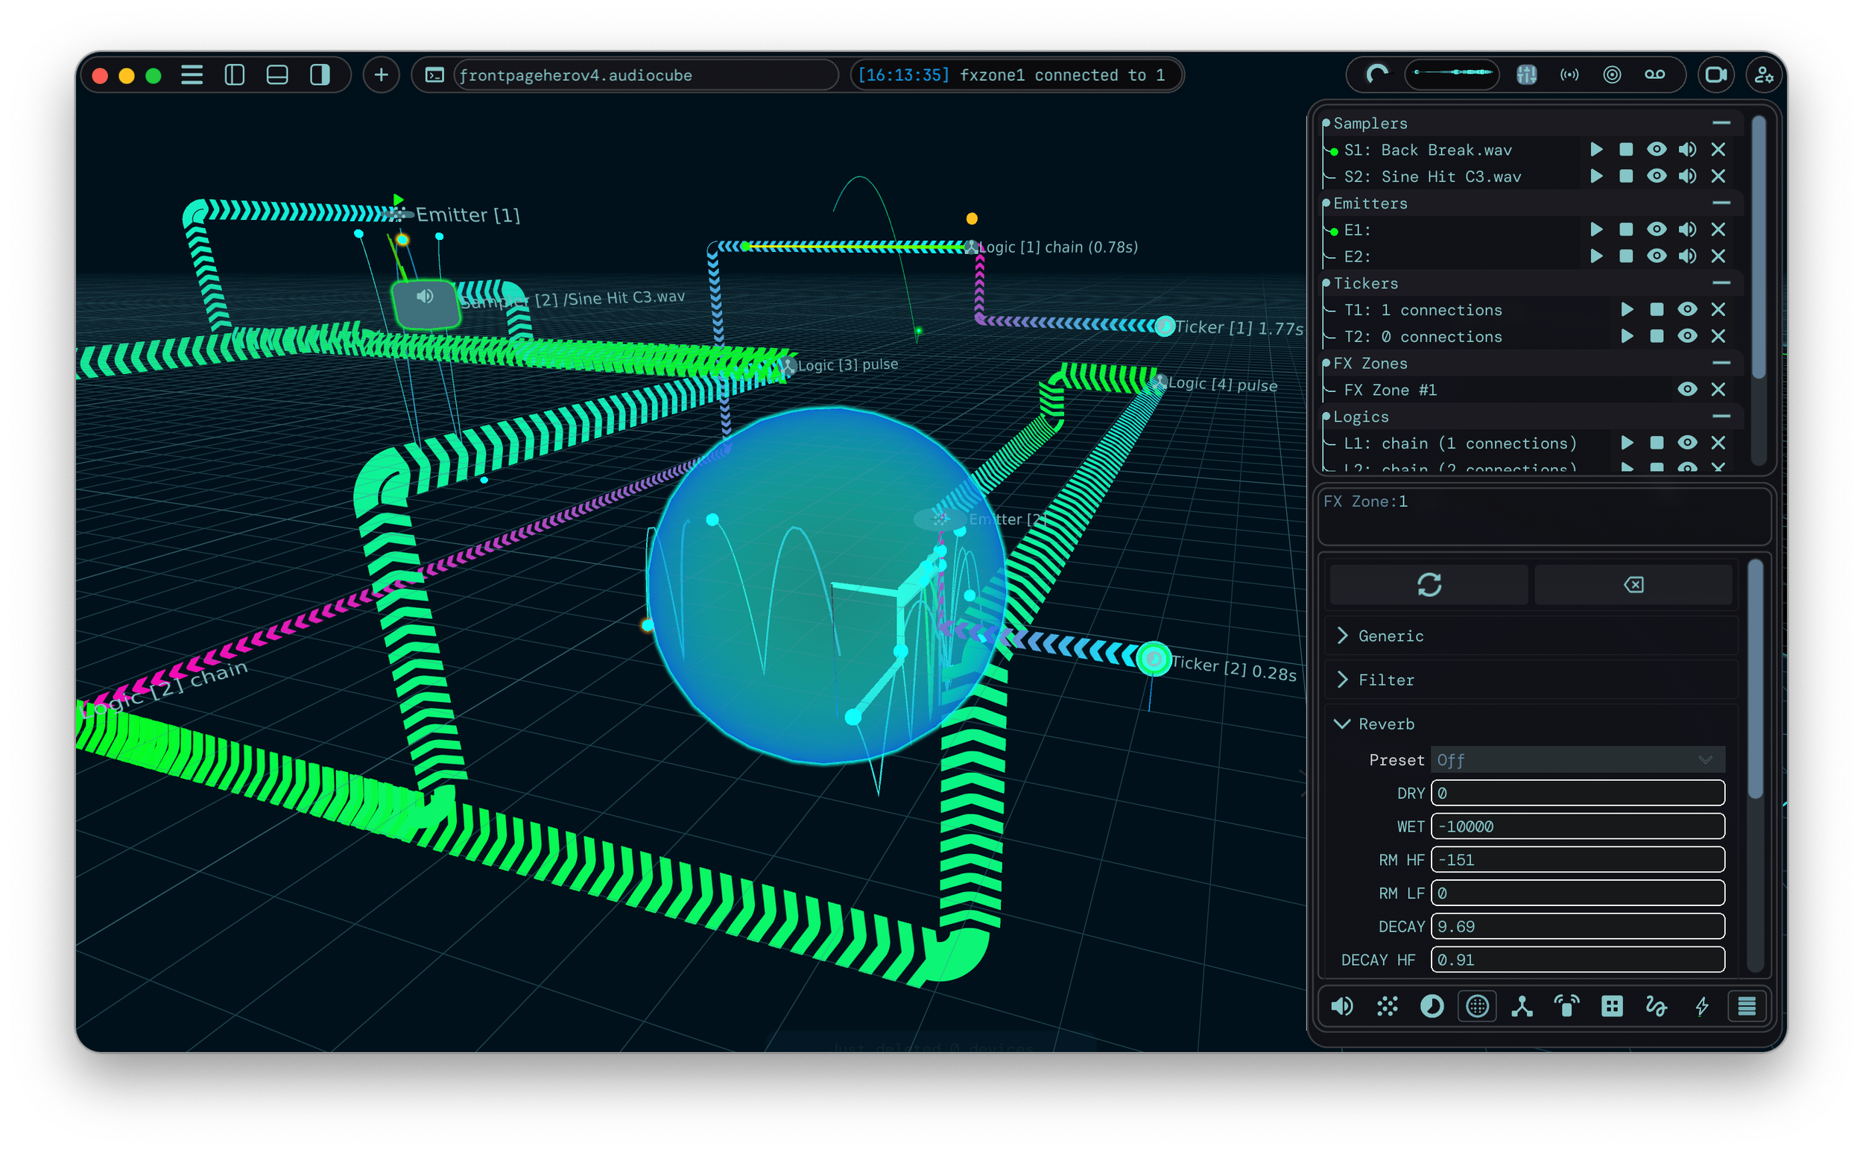The width and height of the screenshot is (1863, 1152).
Task: Toggle visibility of sampler S1 Back Break.wav
Action: click(1658, 149)
